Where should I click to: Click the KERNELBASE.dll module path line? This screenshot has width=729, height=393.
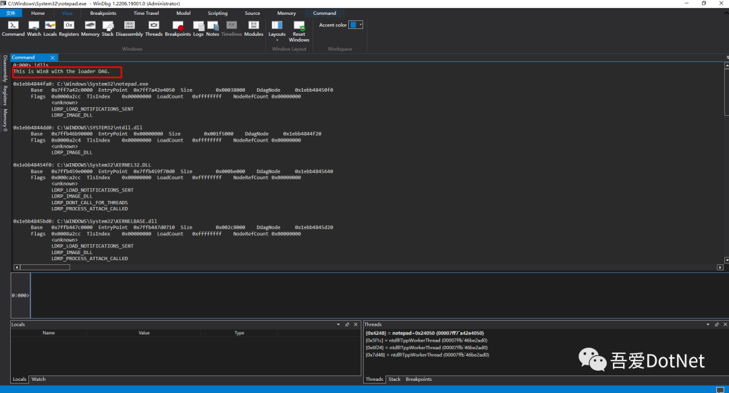pyautogui.click(x=85, y=221)
